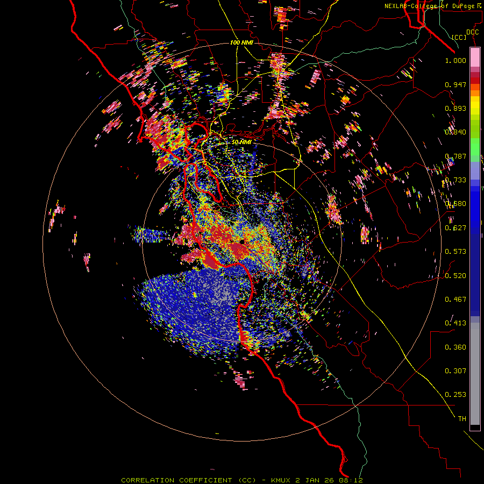Screen dimensions: 484x484
Task: Click the 50 NMI range ring label
Action: (x=241, y=142)
